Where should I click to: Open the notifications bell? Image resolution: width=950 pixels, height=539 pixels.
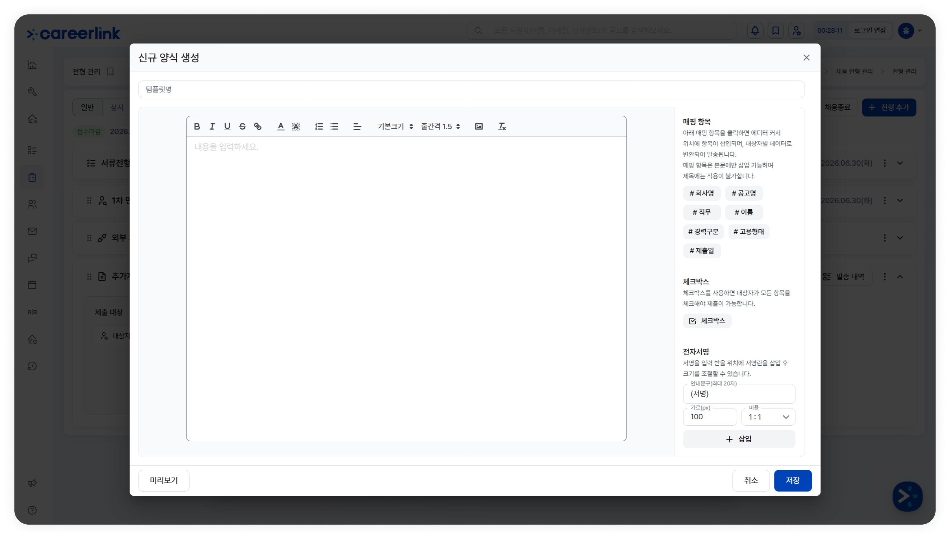(755, 31)
